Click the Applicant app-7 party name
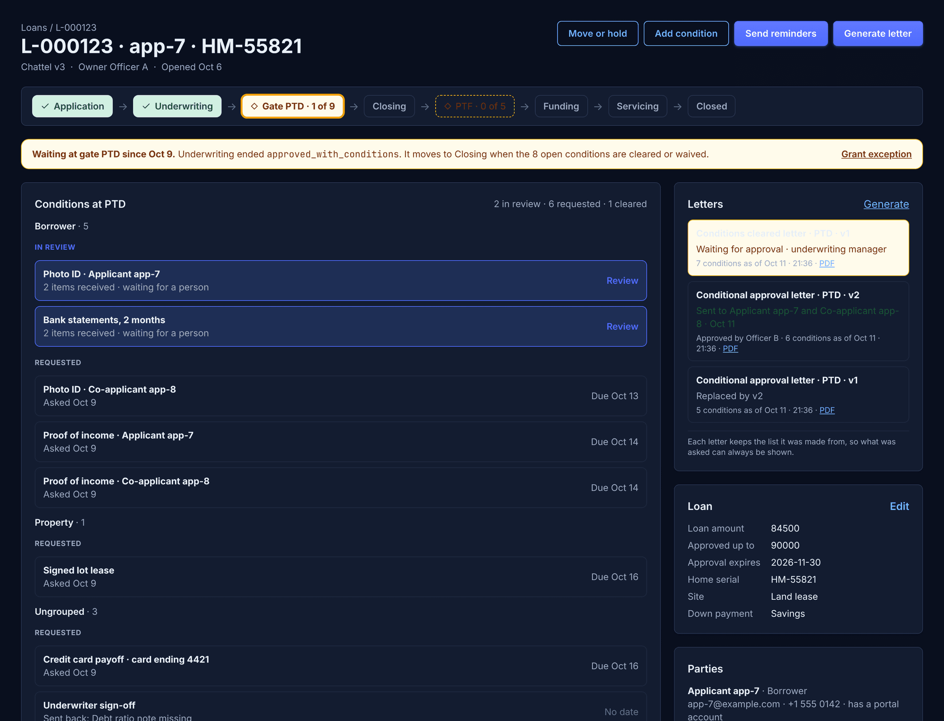 (723, 691)
